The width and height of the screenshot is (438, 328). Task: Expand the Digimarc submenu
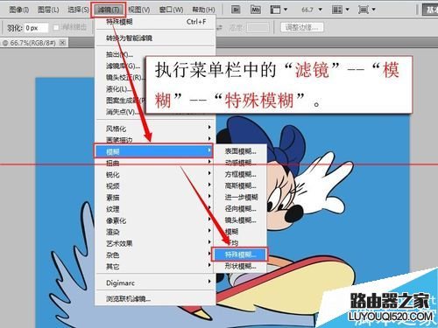[156, 283]
